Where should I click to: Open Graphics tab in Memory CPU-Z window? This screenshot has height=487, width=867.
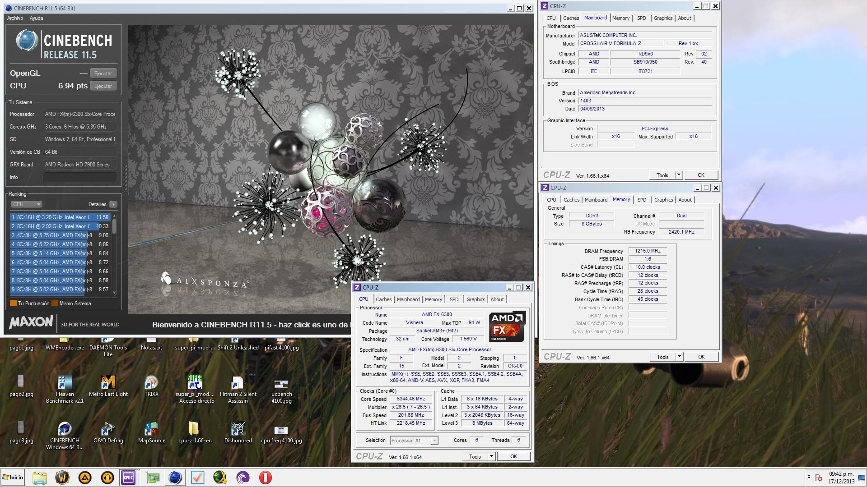tap(663, 200)
